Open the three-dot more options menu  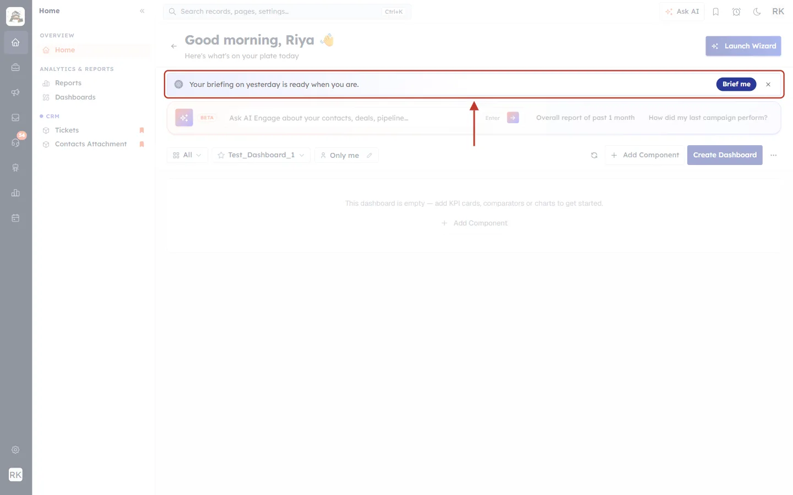point(774,155)
